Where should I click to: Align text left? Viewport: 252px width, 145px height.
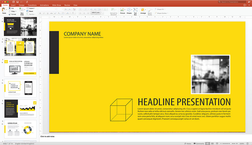click(80, 13)
